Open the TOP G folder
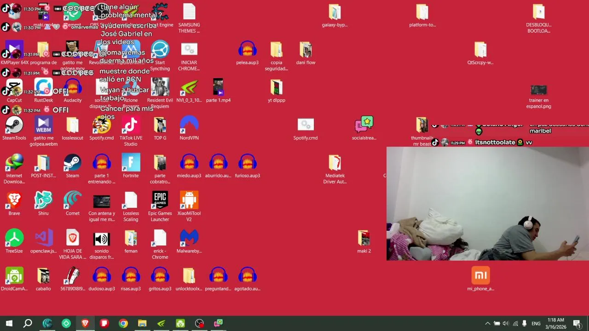 (160, 129)
